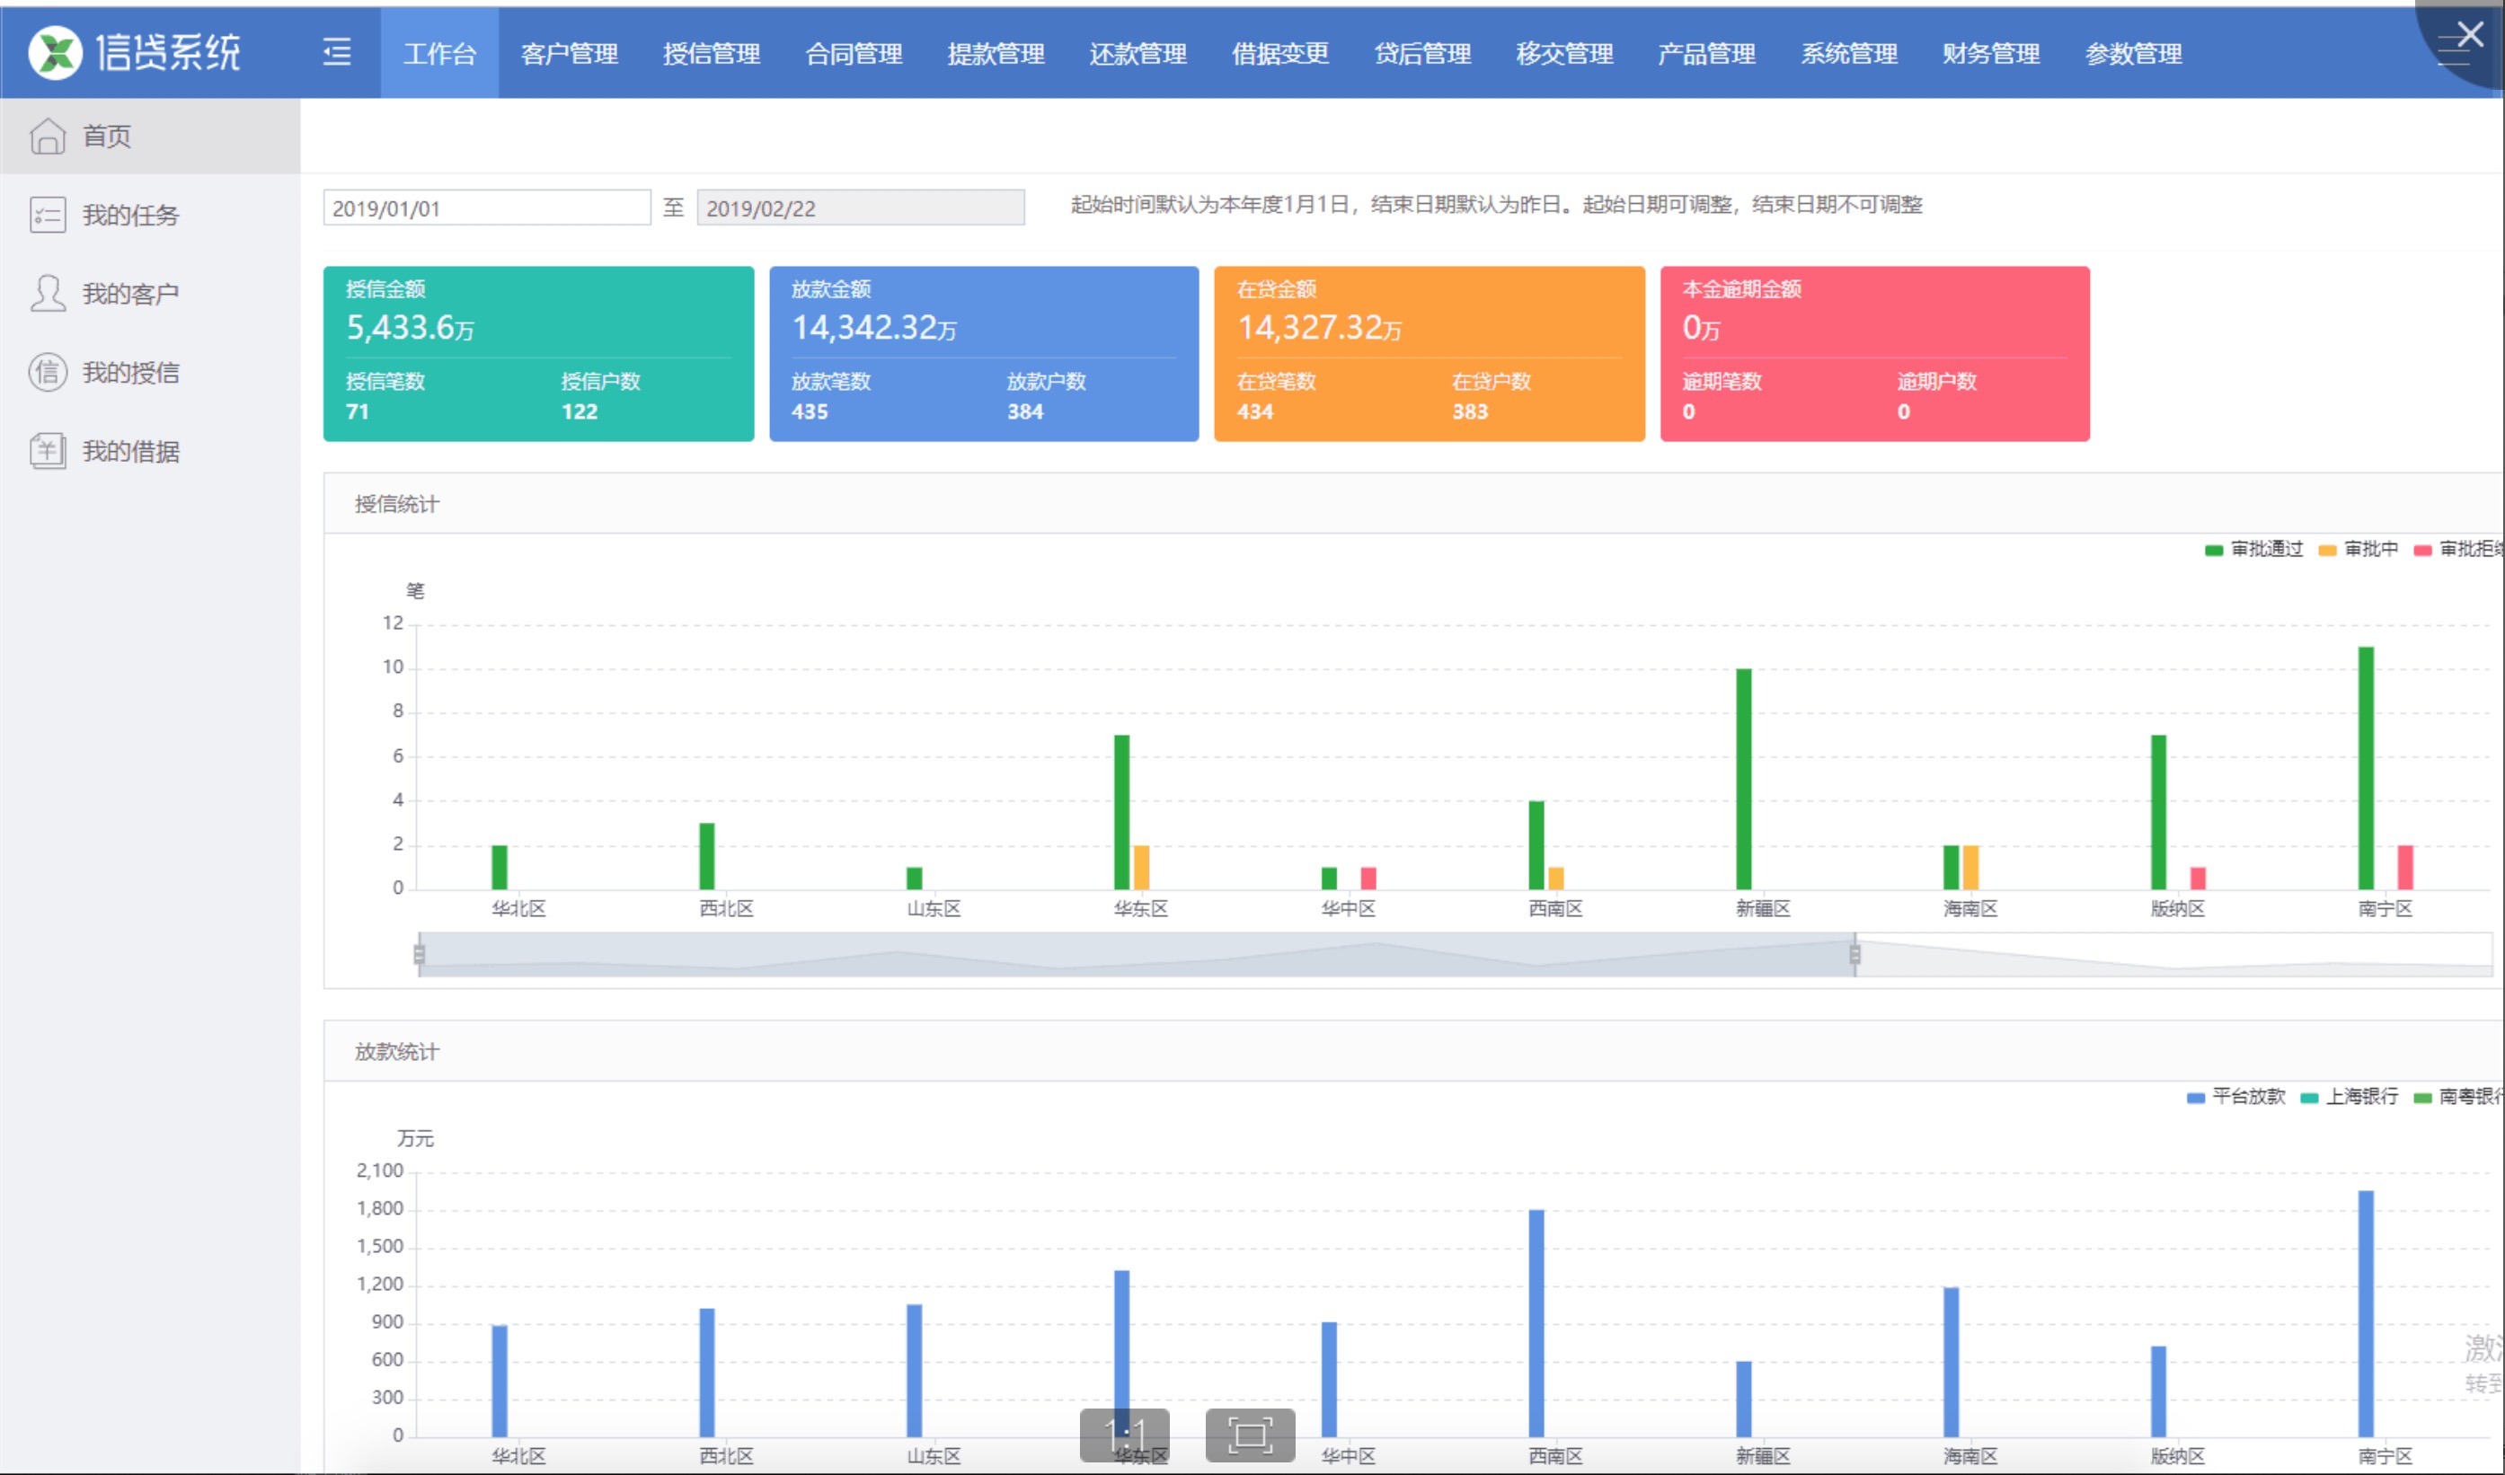
Task: Click right handle of the 授信统计 zoom slider
Action: click(1854, 954)
